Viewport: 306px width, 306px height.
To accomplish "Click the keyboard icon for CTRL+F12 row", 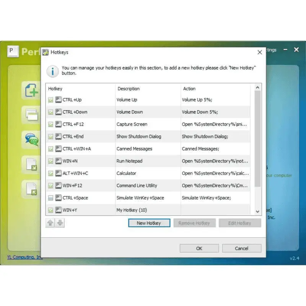I will [58, 124].
